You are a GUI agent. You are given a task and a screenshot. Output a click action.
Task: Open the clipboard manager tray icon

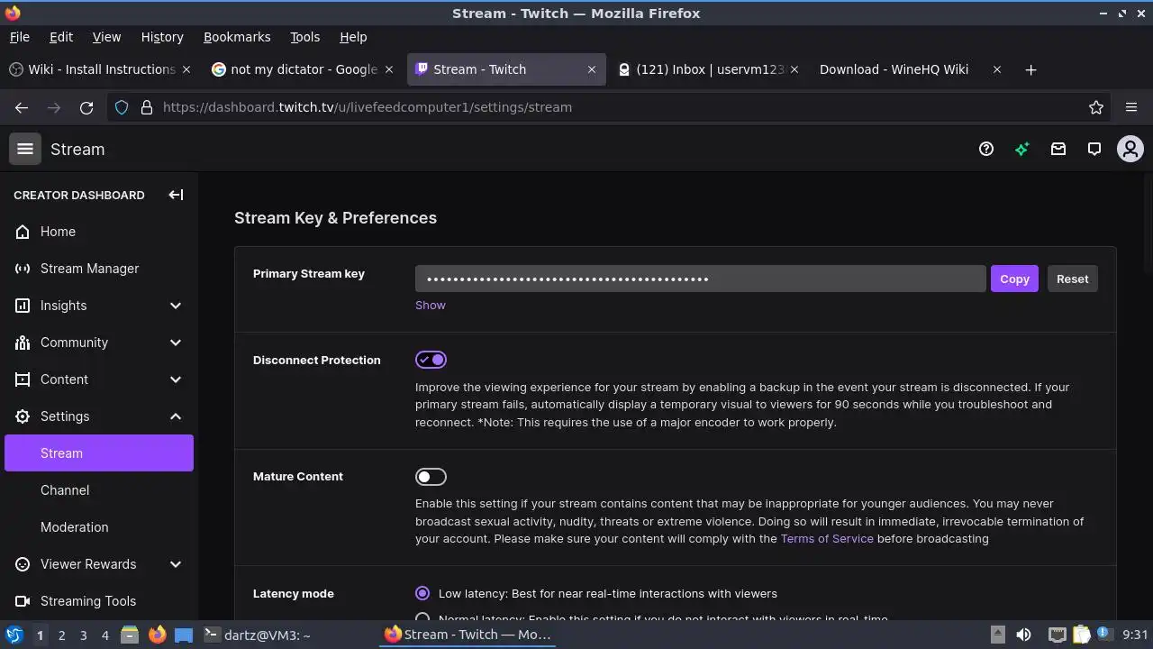pos(1082,635)
